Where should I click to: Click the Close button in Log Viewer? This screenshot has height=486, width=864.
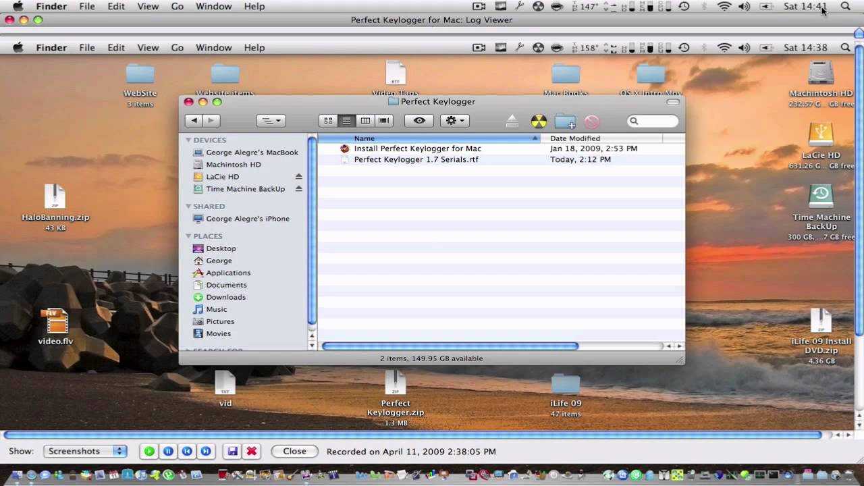[294, 451]
